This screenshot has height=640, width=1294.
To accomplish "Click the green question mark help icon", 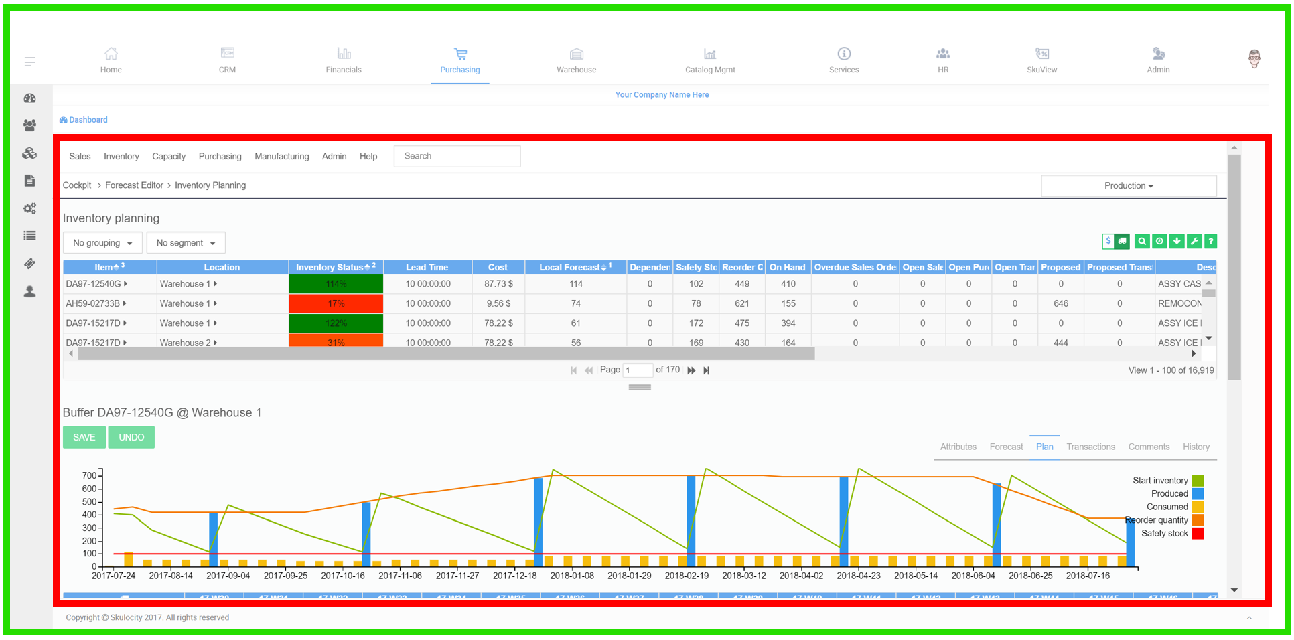I will point(1211,241).
